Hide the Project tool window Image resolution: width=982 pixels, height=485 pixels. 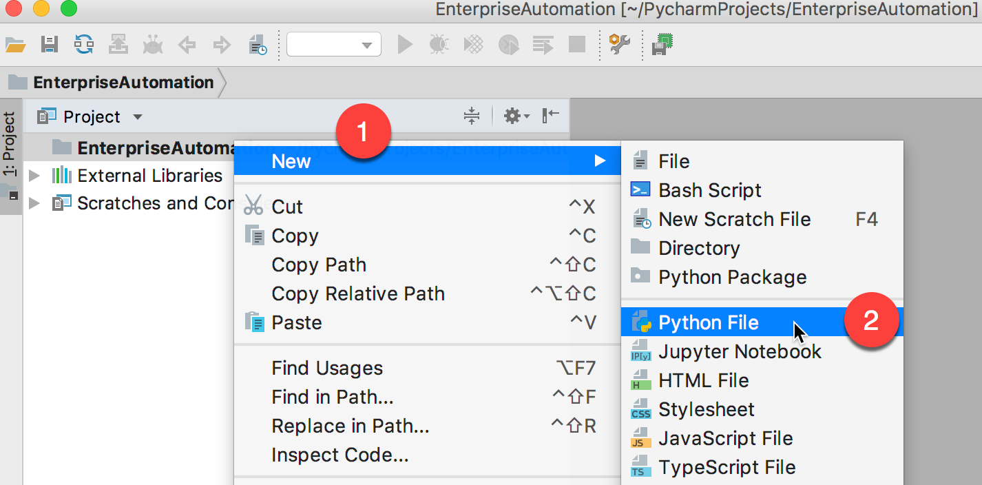click(x=550, y=115)
